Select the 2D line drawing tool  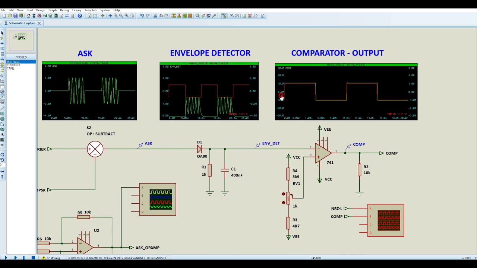[2, 108]
